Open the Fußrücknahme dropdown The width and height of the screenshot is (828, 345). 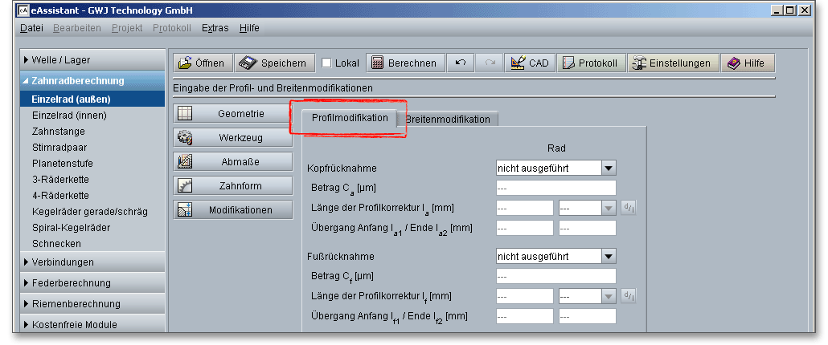pos(609,256)
